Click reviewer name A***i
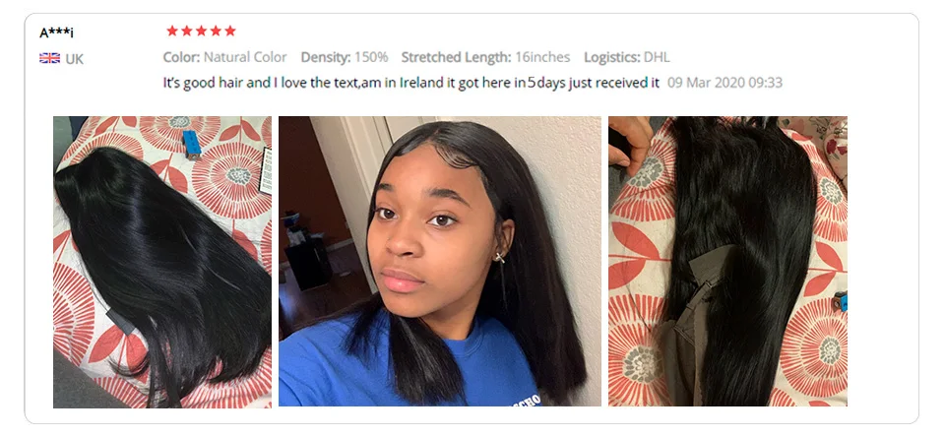 (57, 33)
